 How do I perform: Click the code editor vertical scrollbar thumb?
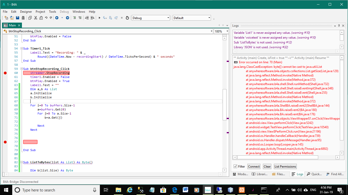click(x=224, y=104)
